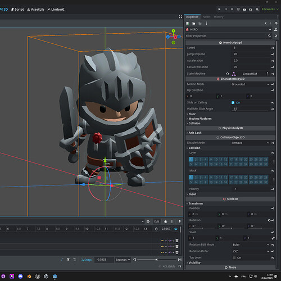Open the LimboAI workspace
This screenshot has height=281, width=281.
click(x=56, y=10)
